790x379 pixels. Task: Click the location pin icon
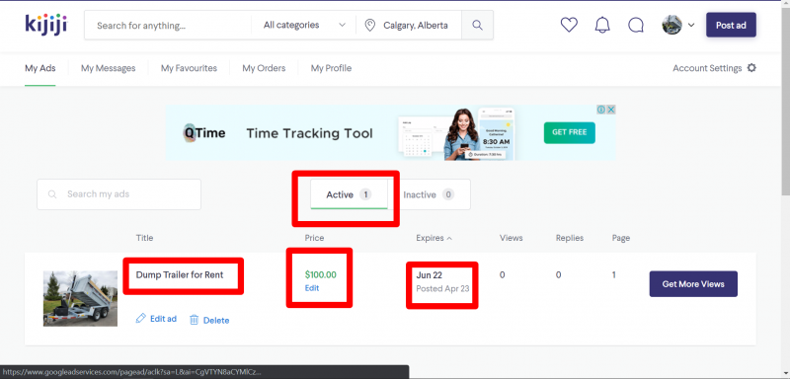point(369,25)
